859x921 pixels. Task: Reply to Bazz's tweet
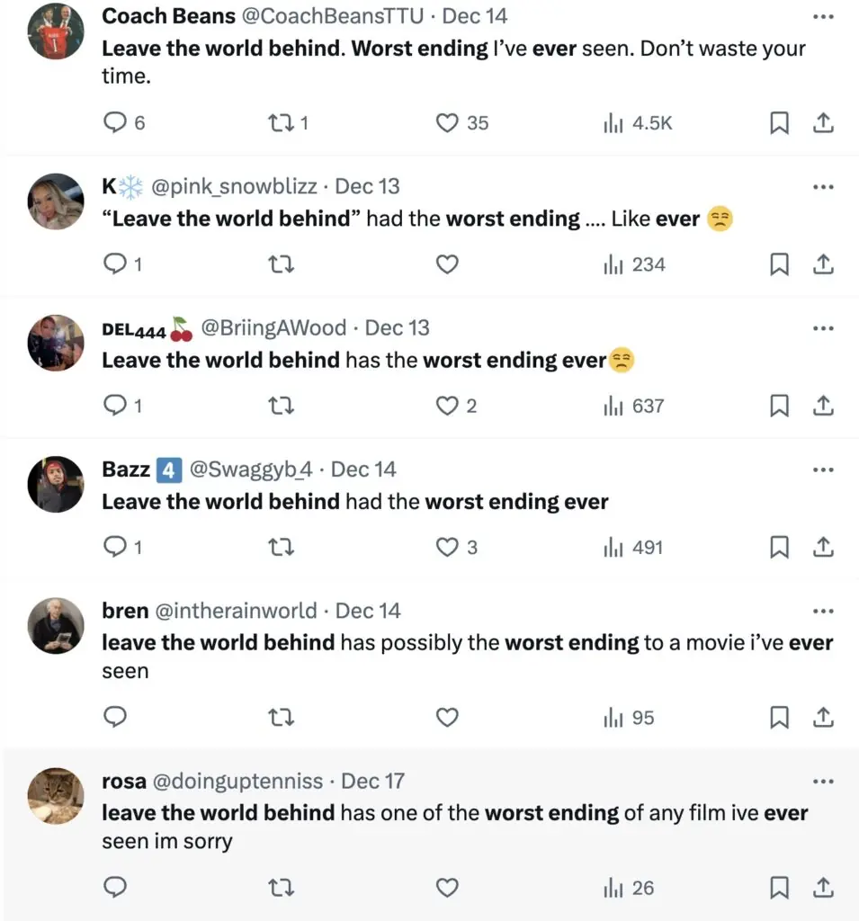tap(116, 547)
